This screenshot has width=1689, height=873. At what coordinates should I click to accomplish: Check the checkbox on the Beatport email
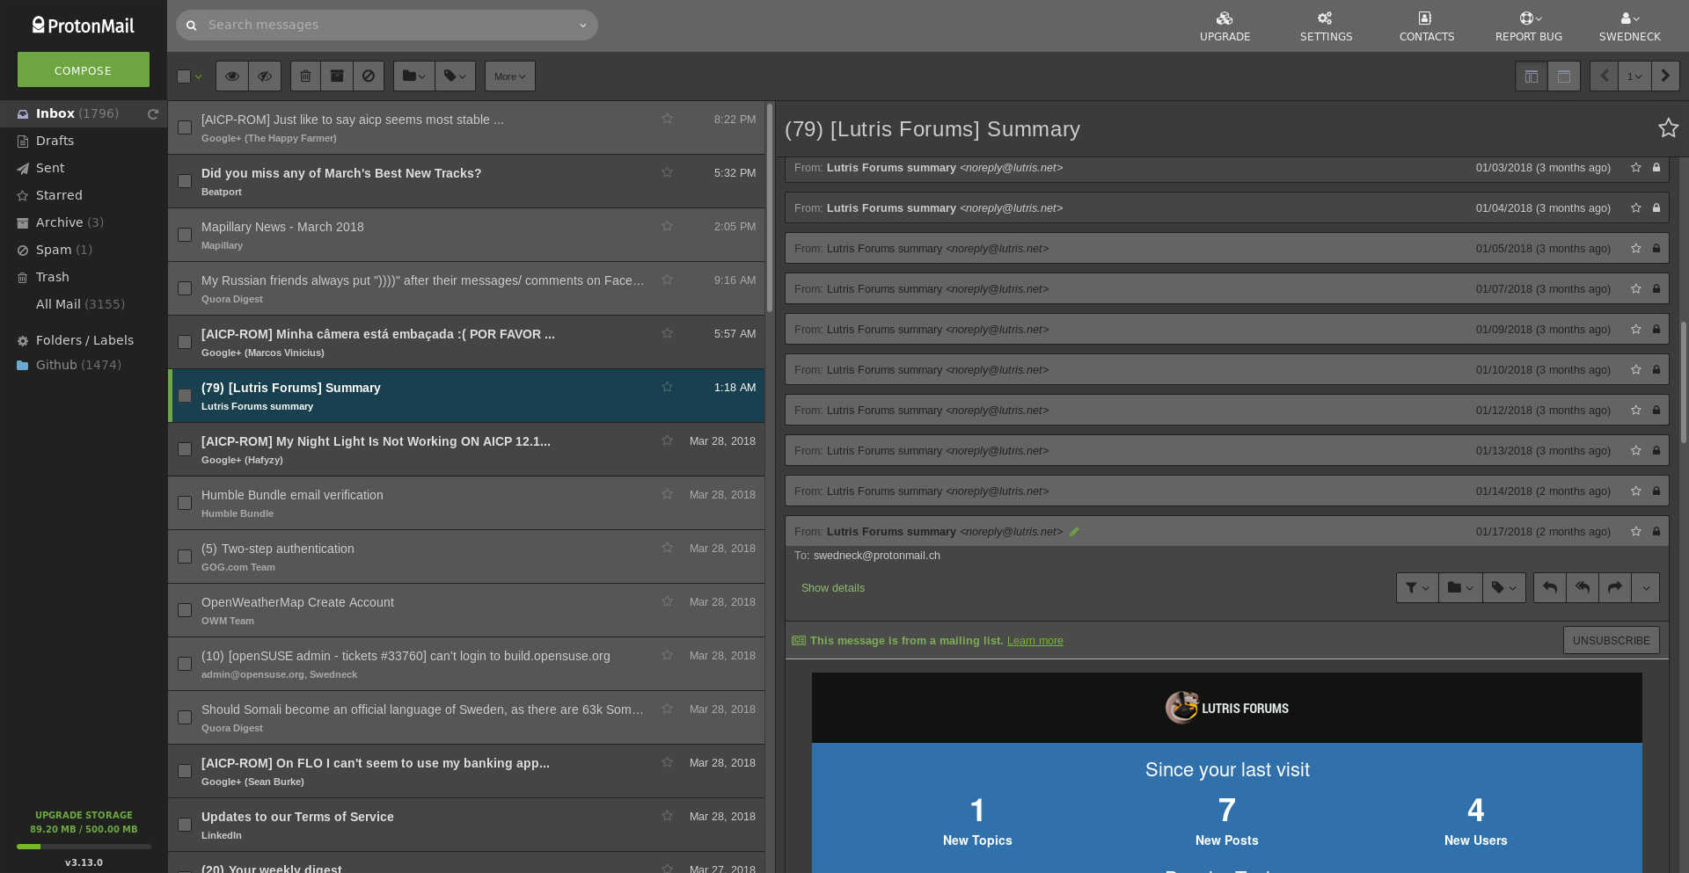[x=184, y=181]
